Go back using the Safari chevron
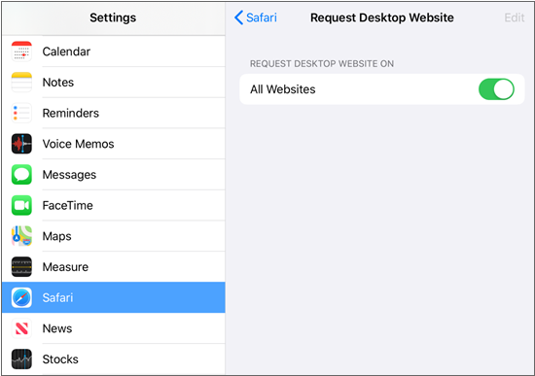This screenshot has height=376, width=535. click(239, 17)
